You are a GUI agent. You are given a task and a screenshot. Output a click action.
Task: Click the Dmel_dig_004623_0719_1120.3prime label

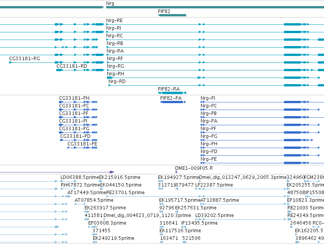tap(147, 215)
